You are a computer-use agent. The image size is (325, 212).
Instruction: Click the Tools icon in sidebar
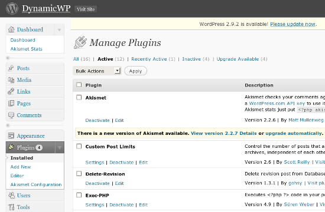coord(11,207)
